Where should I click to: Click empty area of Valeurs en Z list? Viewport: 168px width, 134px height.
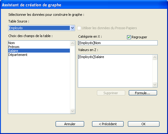click(x=115, y=73)
